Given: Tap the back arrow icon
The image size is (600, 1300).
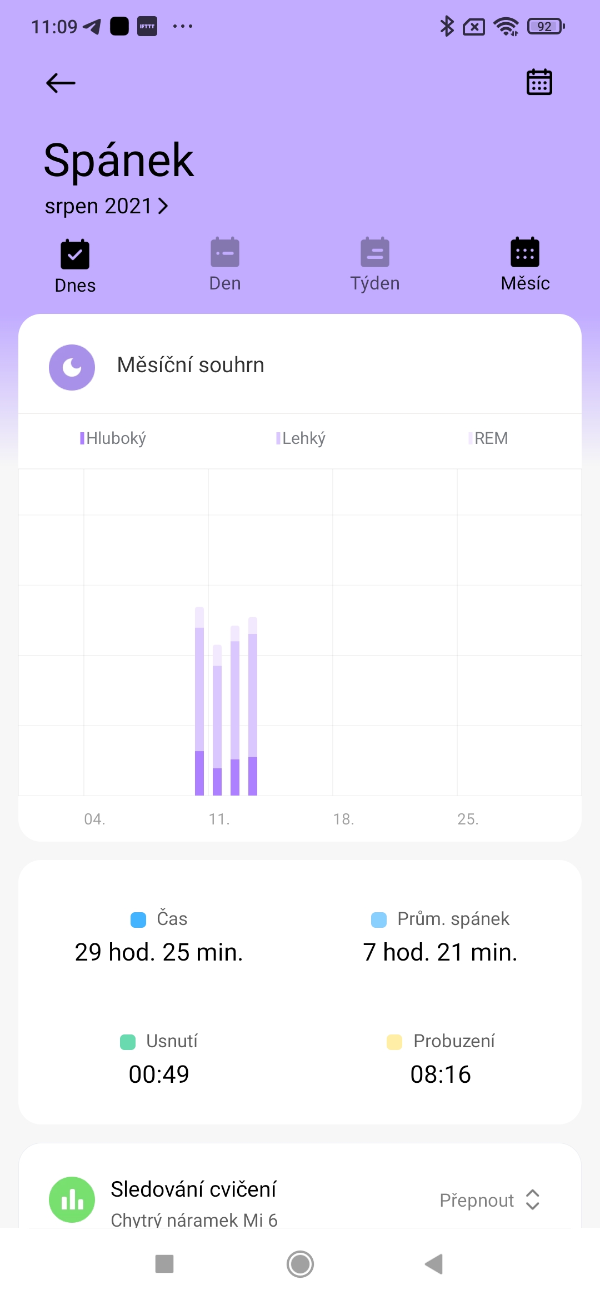Looking at the screenshot, I should coord(61,83).
